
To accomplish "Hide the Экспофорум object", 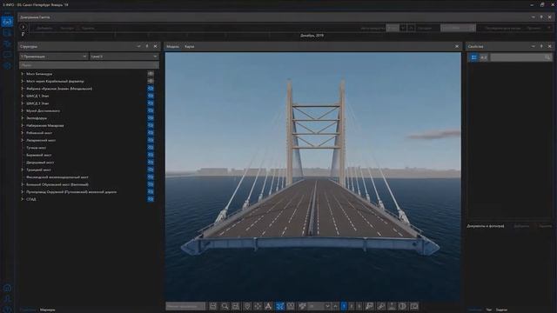I will pyautogui.click(x=151, y=118).
